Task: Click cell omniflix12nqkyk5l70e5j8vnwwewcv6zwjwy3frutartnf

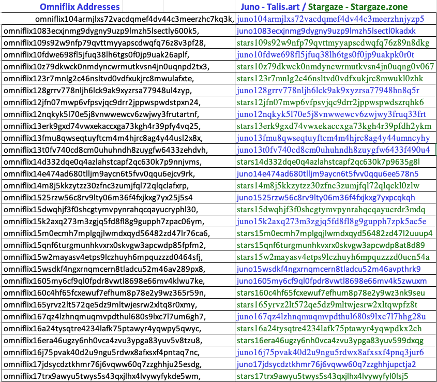Action: [x=118, y=114]
